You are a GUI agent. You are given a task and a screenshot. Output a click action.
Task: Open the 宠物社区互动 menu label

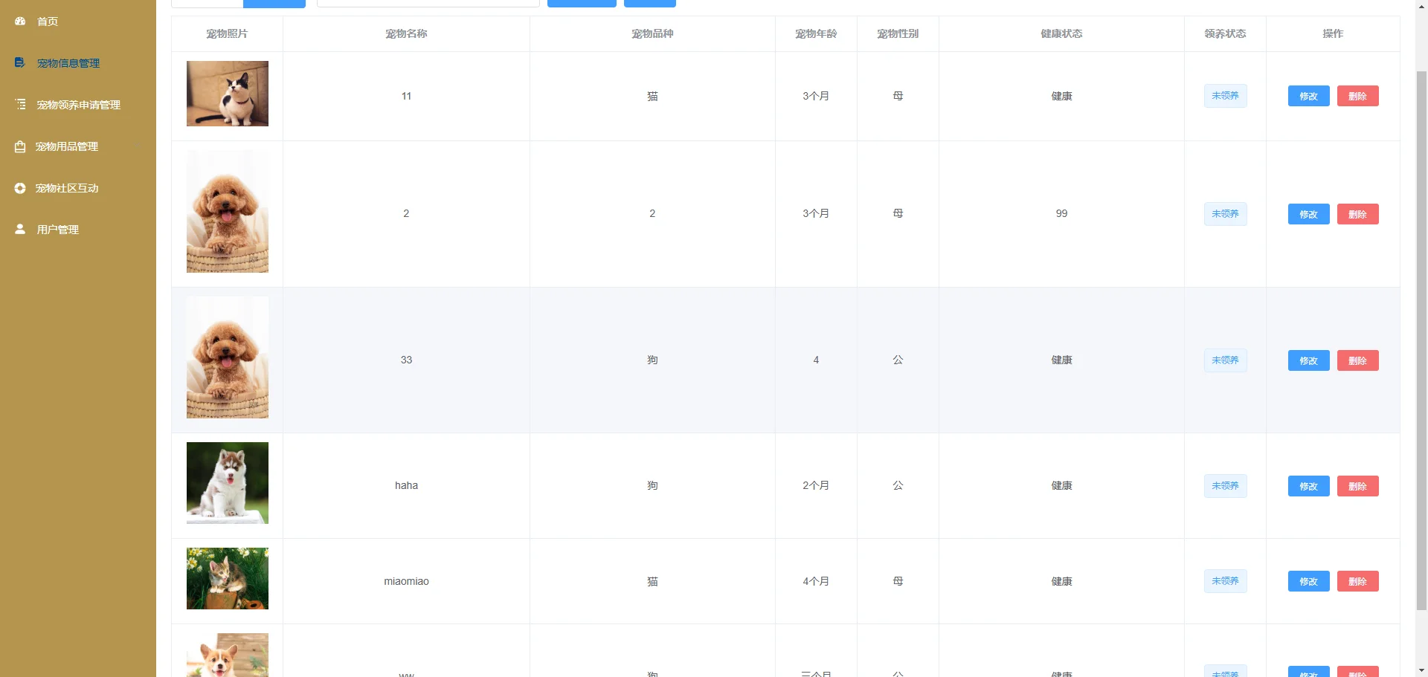[x=67, y=188]
